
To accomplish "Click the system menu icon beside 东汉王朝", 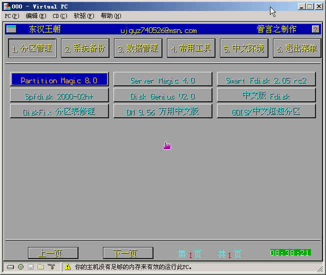I will [11, 29].
